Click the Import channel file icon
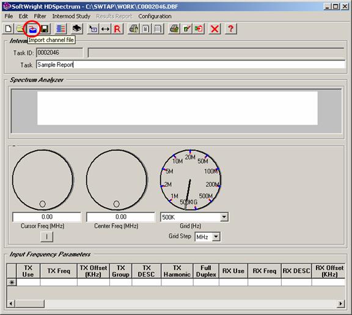This screenshot has height=315, width=352. coord(33,29)
